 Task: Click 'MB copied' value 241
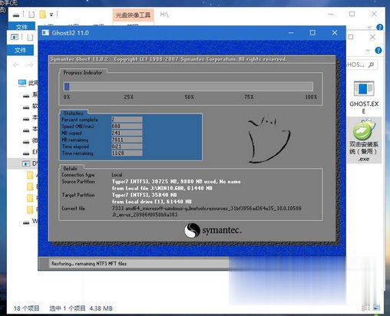pos(127,133)
